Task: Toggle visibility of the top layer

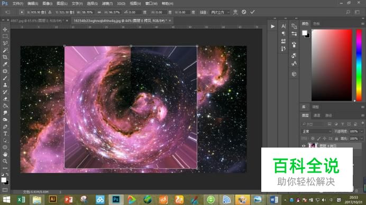Action: tap(304, 146)
